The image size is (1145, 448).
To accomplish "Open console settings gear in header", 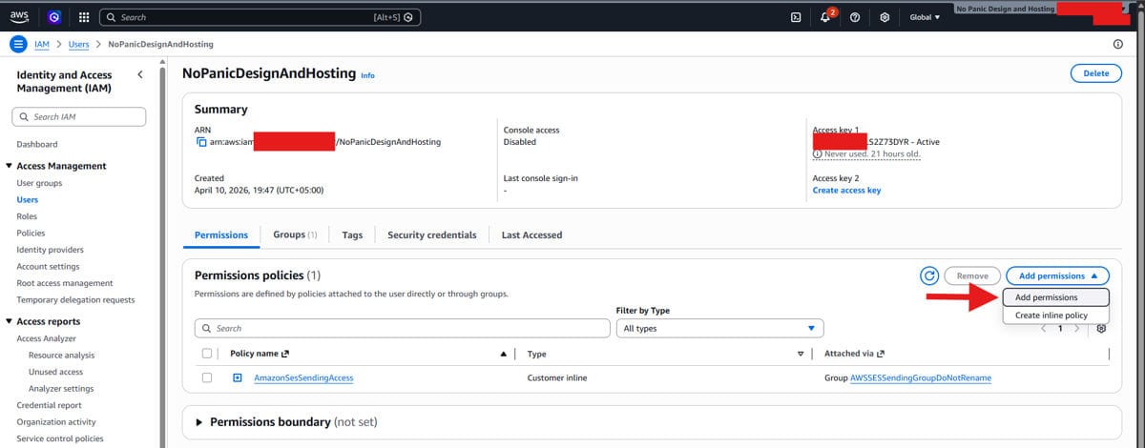I will (885, 17).
